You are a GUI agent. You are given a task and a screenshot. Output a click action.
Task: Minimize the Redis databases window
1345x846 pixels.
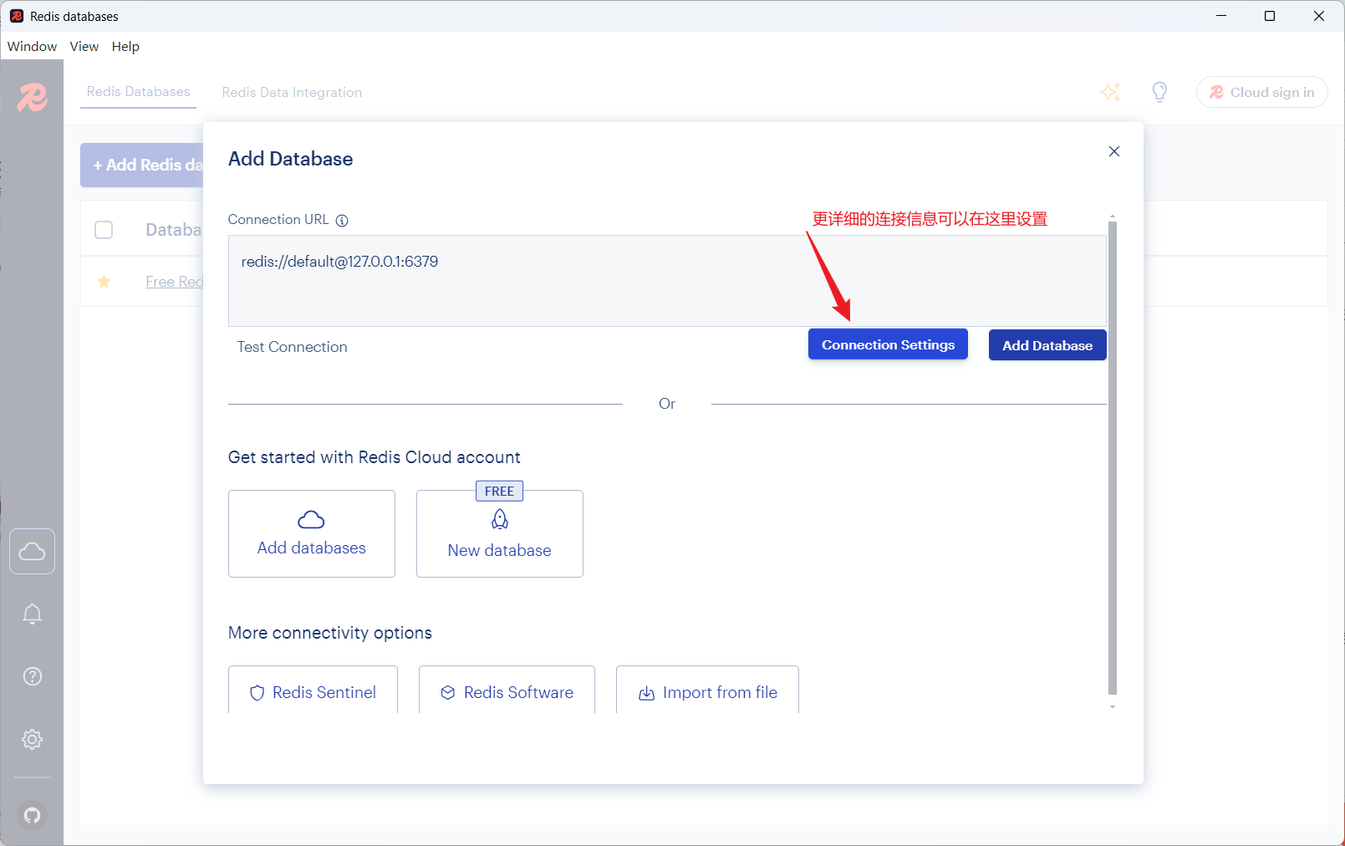click(x=1221, y=16)
